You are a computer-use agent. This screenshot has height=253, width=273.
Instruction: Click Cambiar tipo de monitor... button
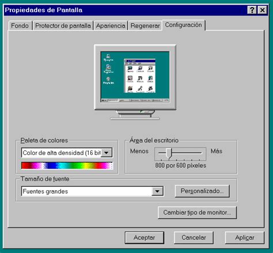point(197,213)
